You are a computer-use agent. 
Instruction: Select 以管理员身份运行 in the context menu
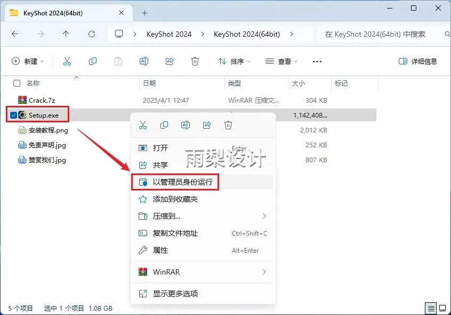tap(202, 182)
